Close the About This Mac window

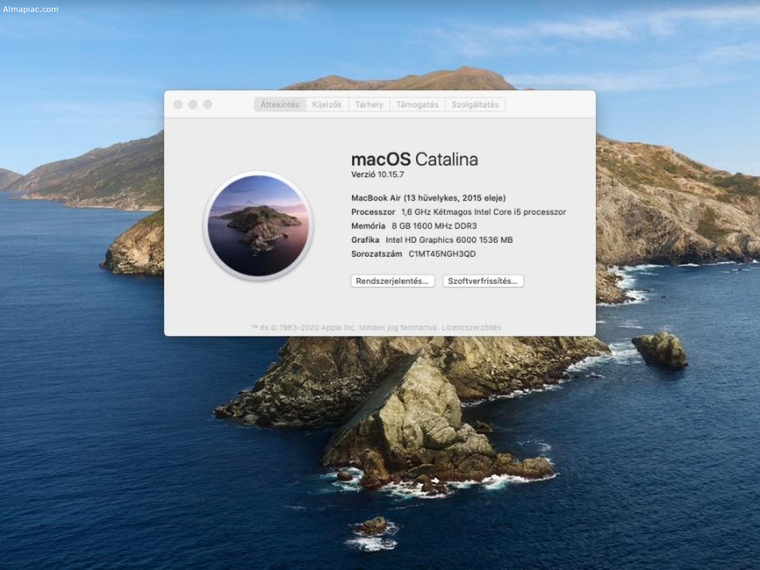178,104
